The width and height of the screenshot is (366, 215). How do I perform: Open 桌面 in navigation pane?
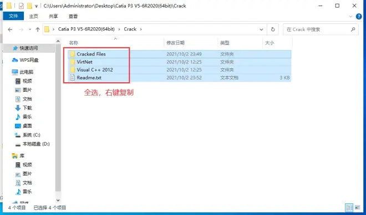pos(27,126)
